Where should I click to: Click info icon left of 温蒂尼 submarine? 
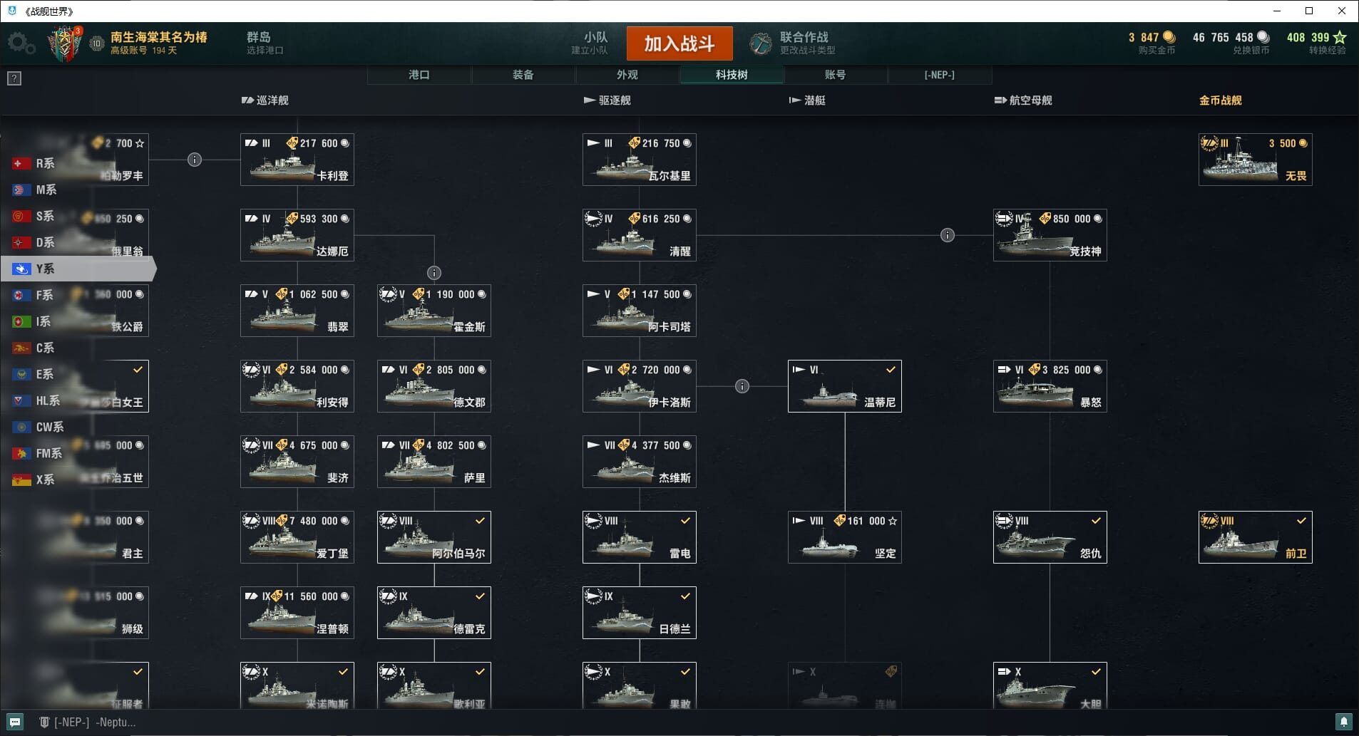(x=742, y=386)
